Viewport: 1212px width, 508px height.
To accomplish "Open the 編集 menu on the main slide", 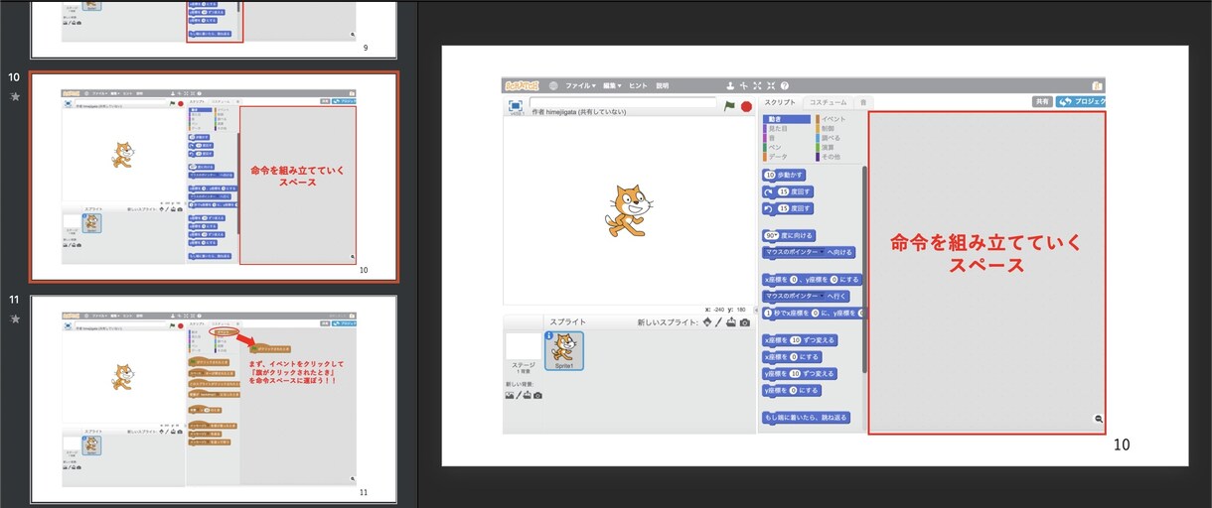I will click(x=613, y=86).
